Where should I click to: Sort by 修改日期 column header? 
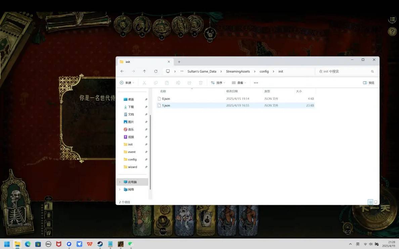click(232, 91)
